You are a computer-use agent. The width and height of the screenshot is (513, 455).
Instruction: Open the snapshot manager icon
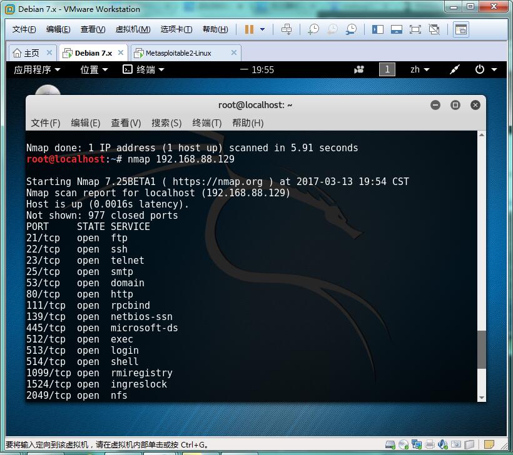[351, 29]
